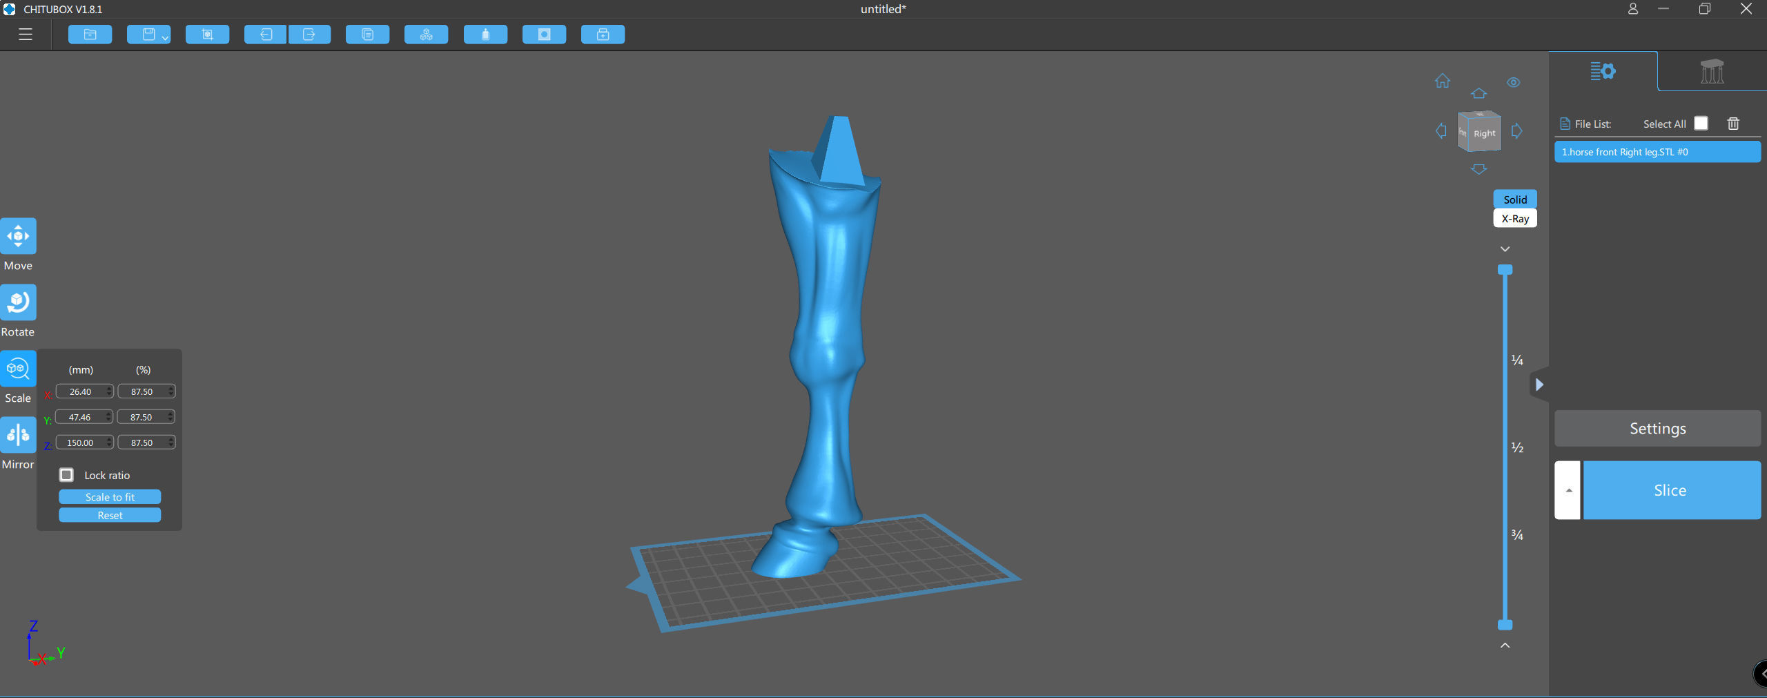Rotate view with the left arrow icon
Screen dimensions: 1767x698
coord(1441,130)
